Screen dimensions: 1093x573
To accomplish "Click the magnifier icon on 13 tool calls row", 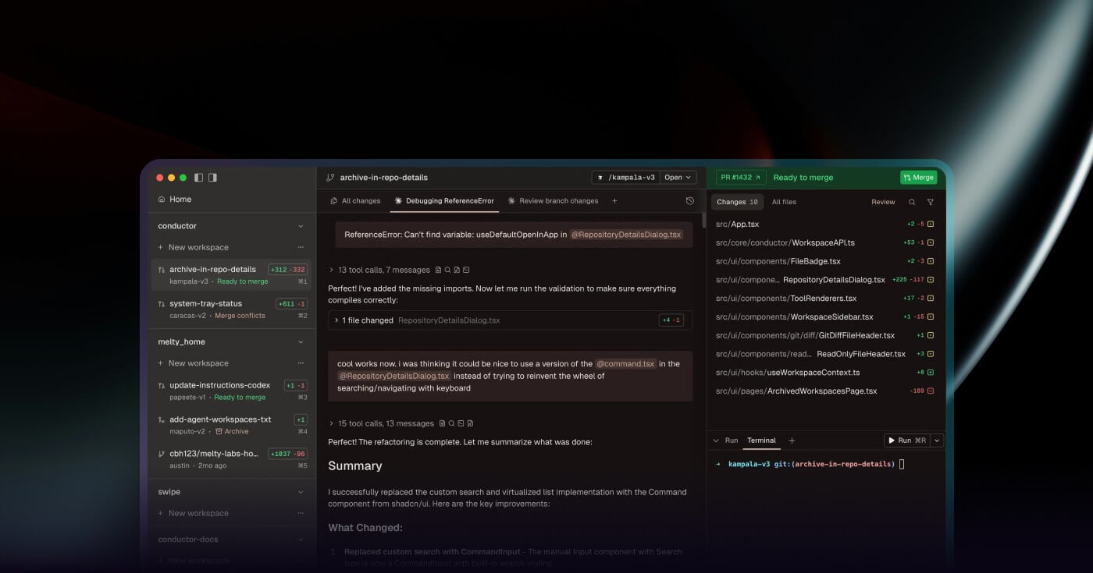I will (447, 270).
